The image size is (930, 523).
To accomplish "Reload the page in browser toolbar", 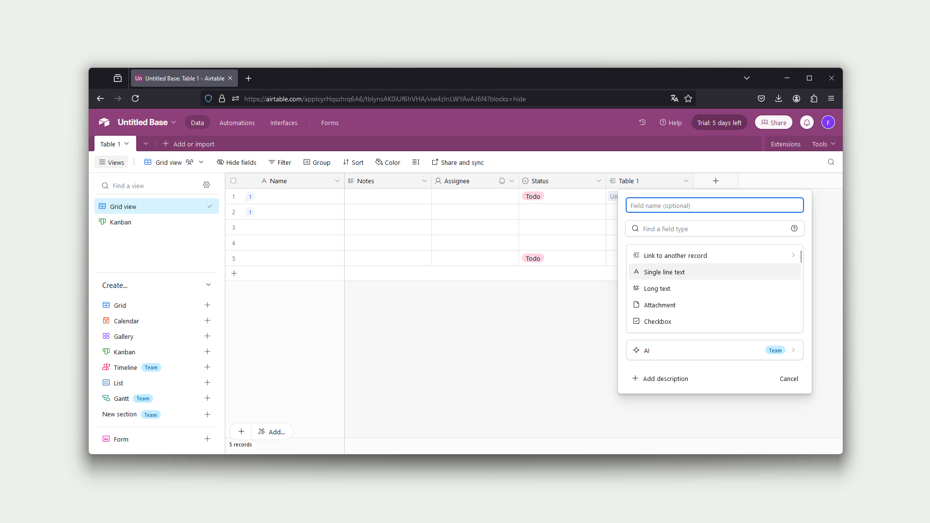I will tap(135, 98).
